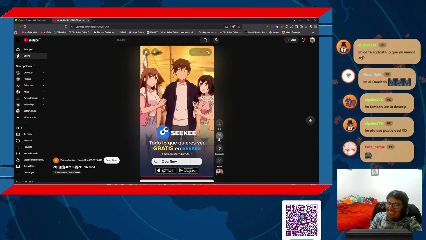Expand the Tú section chevron
This screenshot has height=240, width=426.
(x=21, y=128)
